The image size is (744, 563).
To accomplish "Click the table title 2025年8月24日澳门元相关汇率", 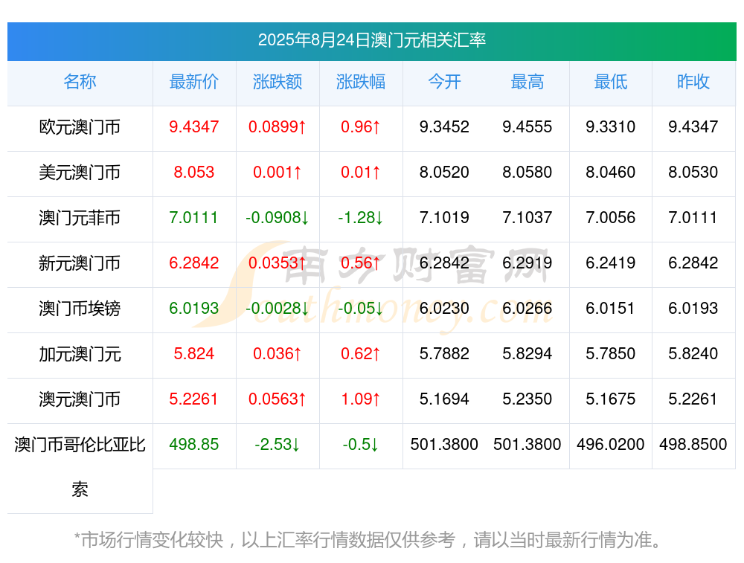I will point(371,40).
